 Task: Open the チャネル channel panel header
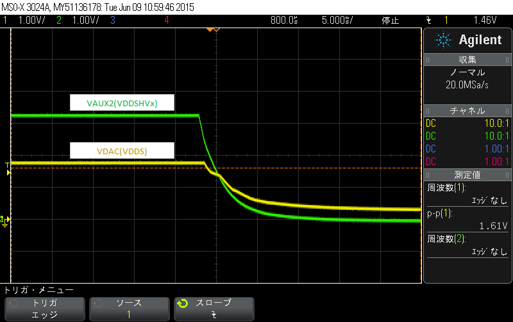(467, 111)
